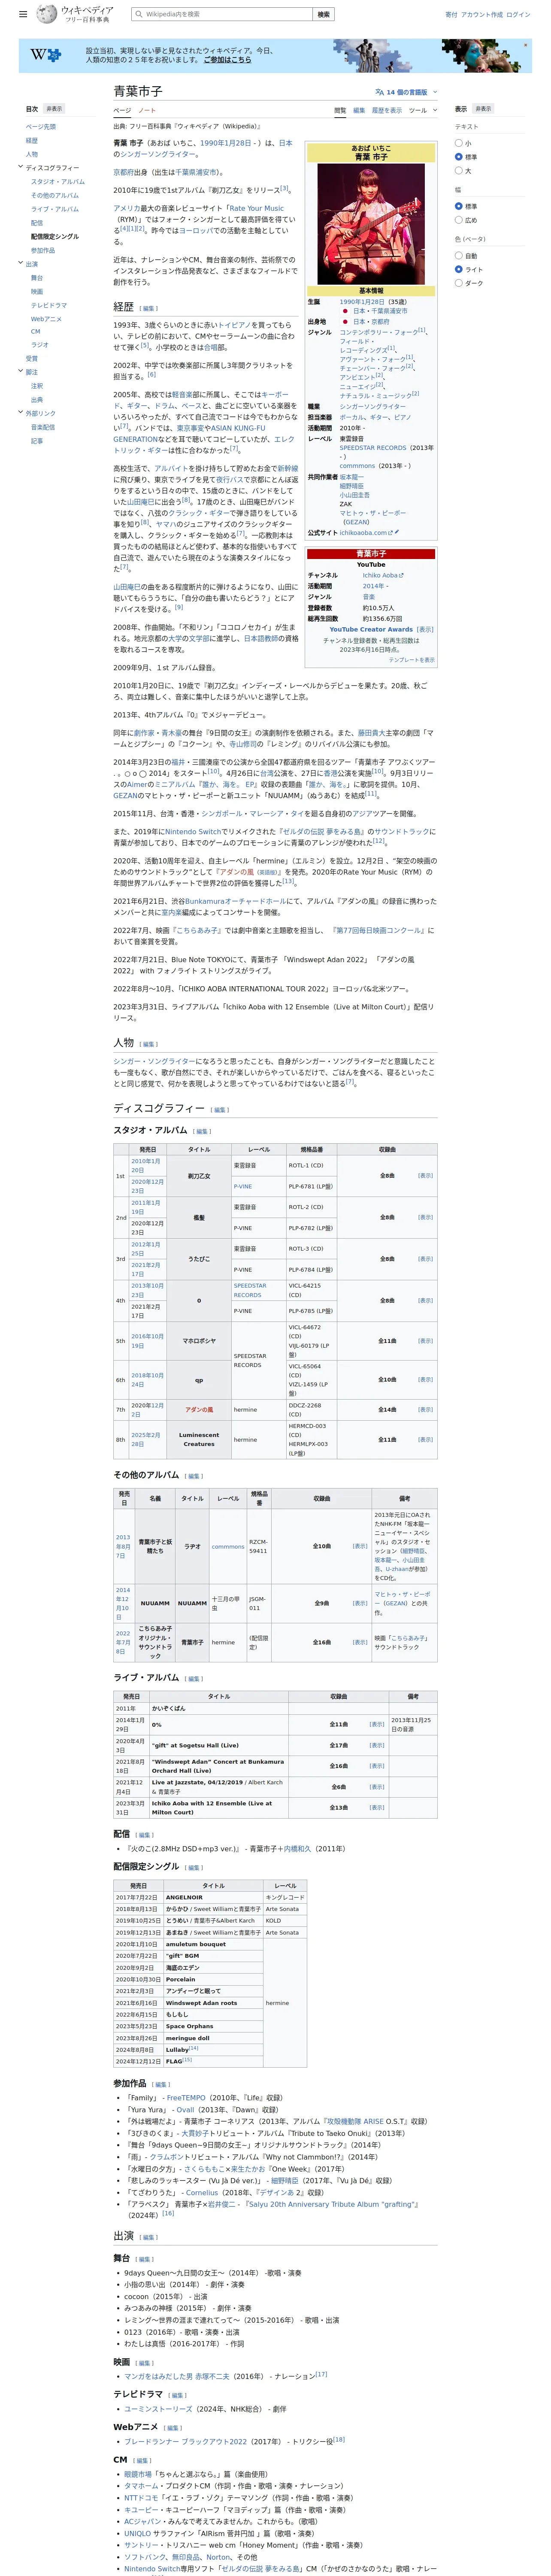The image size is (551, 2576).
Task: Select 大 text size option
Action: (x=459, y=171)
